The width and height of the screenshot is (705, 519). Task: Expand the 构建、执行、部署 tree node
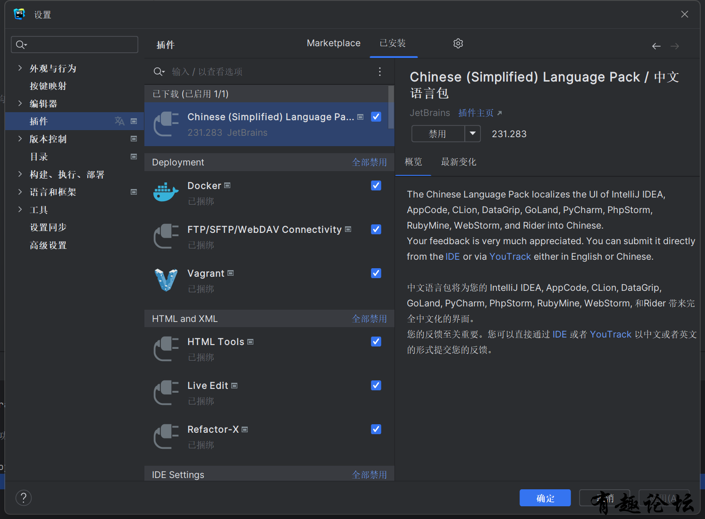click(x=20, y=174)
